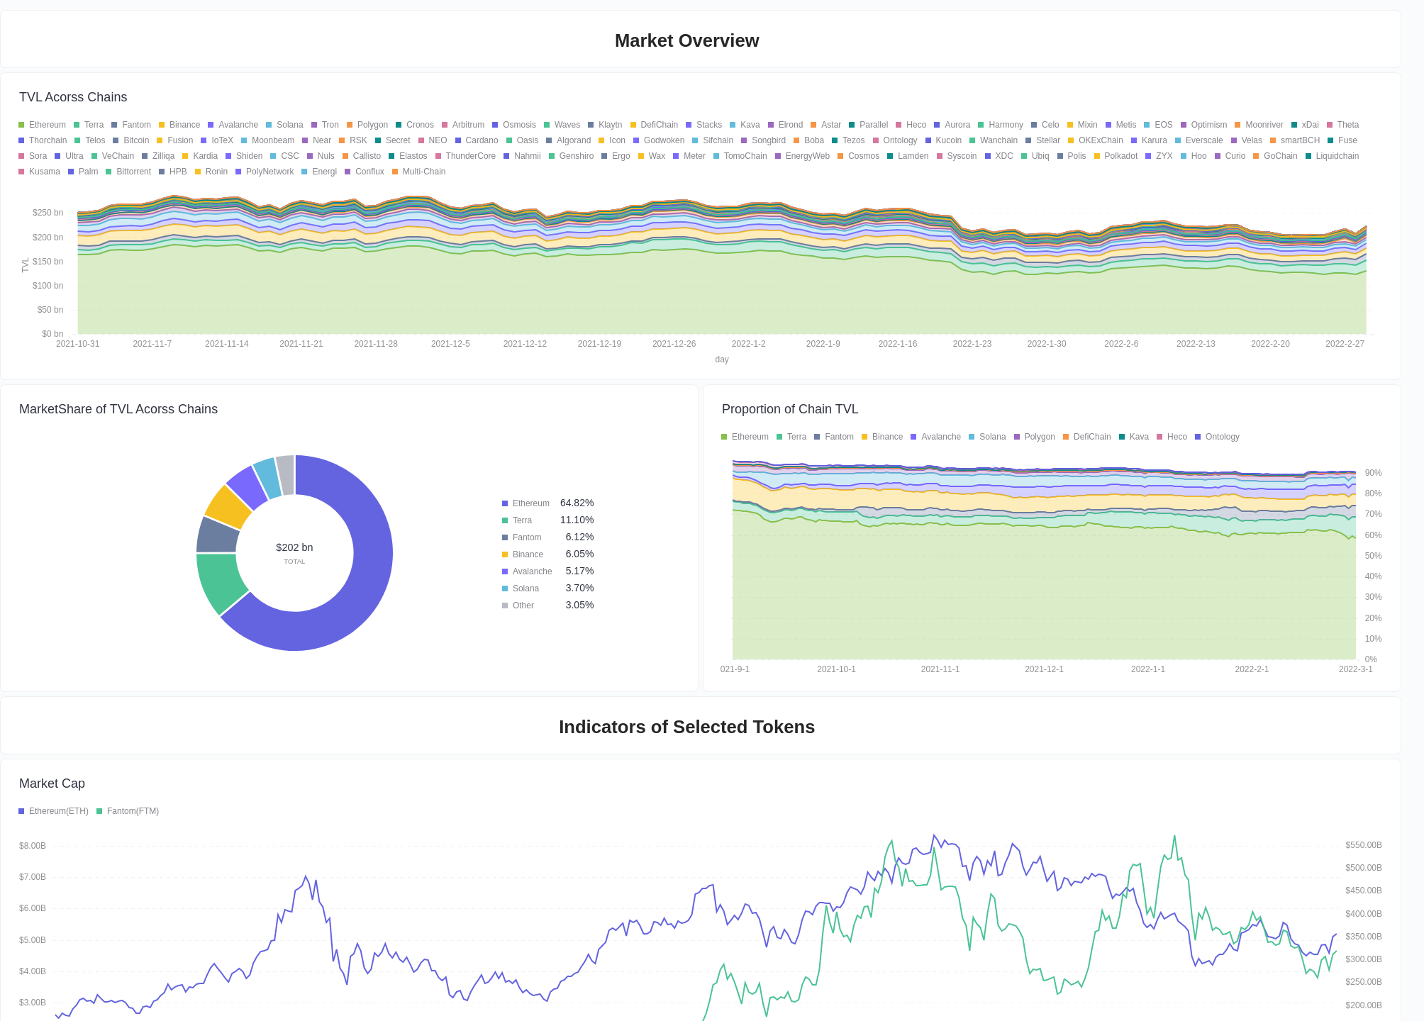
Task: Click the Kava swatch in Proportion of Chain TVL
Action: [x=1122, y=436]
